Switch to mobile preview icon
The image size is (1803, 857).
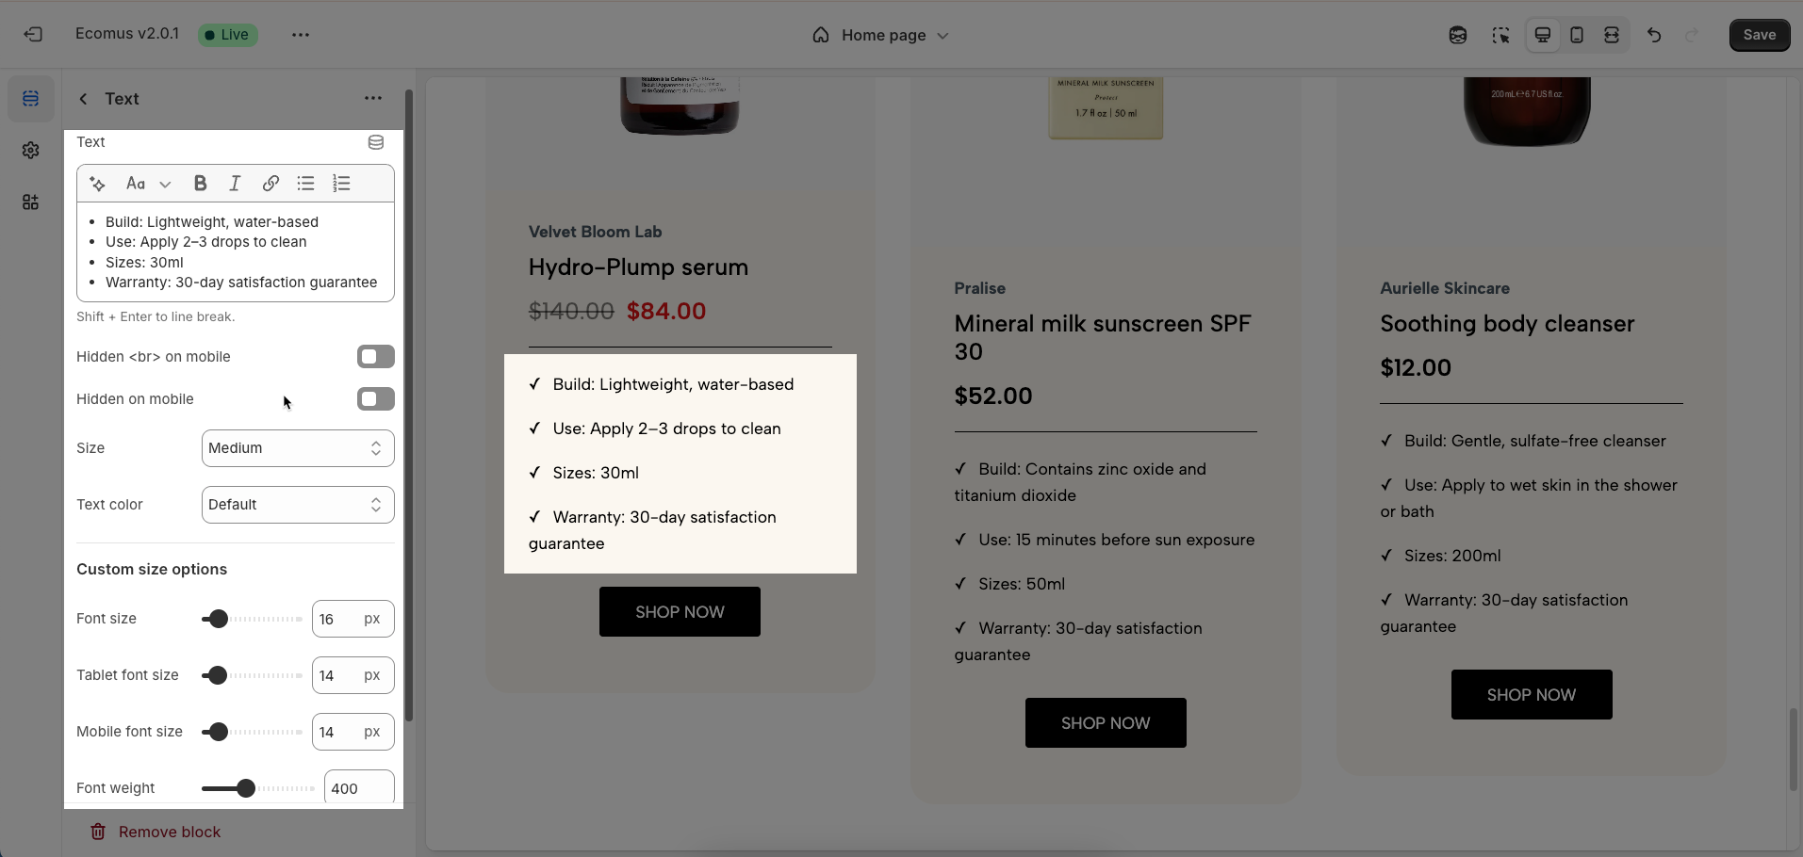pyautogui.click(x=1577, y=35)
